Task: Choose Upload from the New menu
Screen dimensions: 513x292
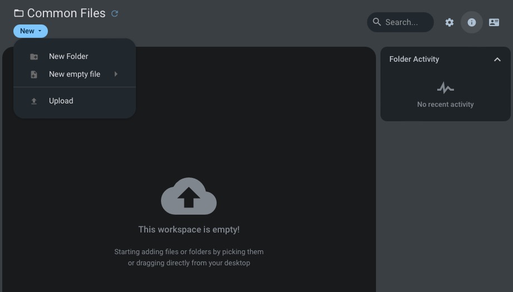Action: coord(75,101)
